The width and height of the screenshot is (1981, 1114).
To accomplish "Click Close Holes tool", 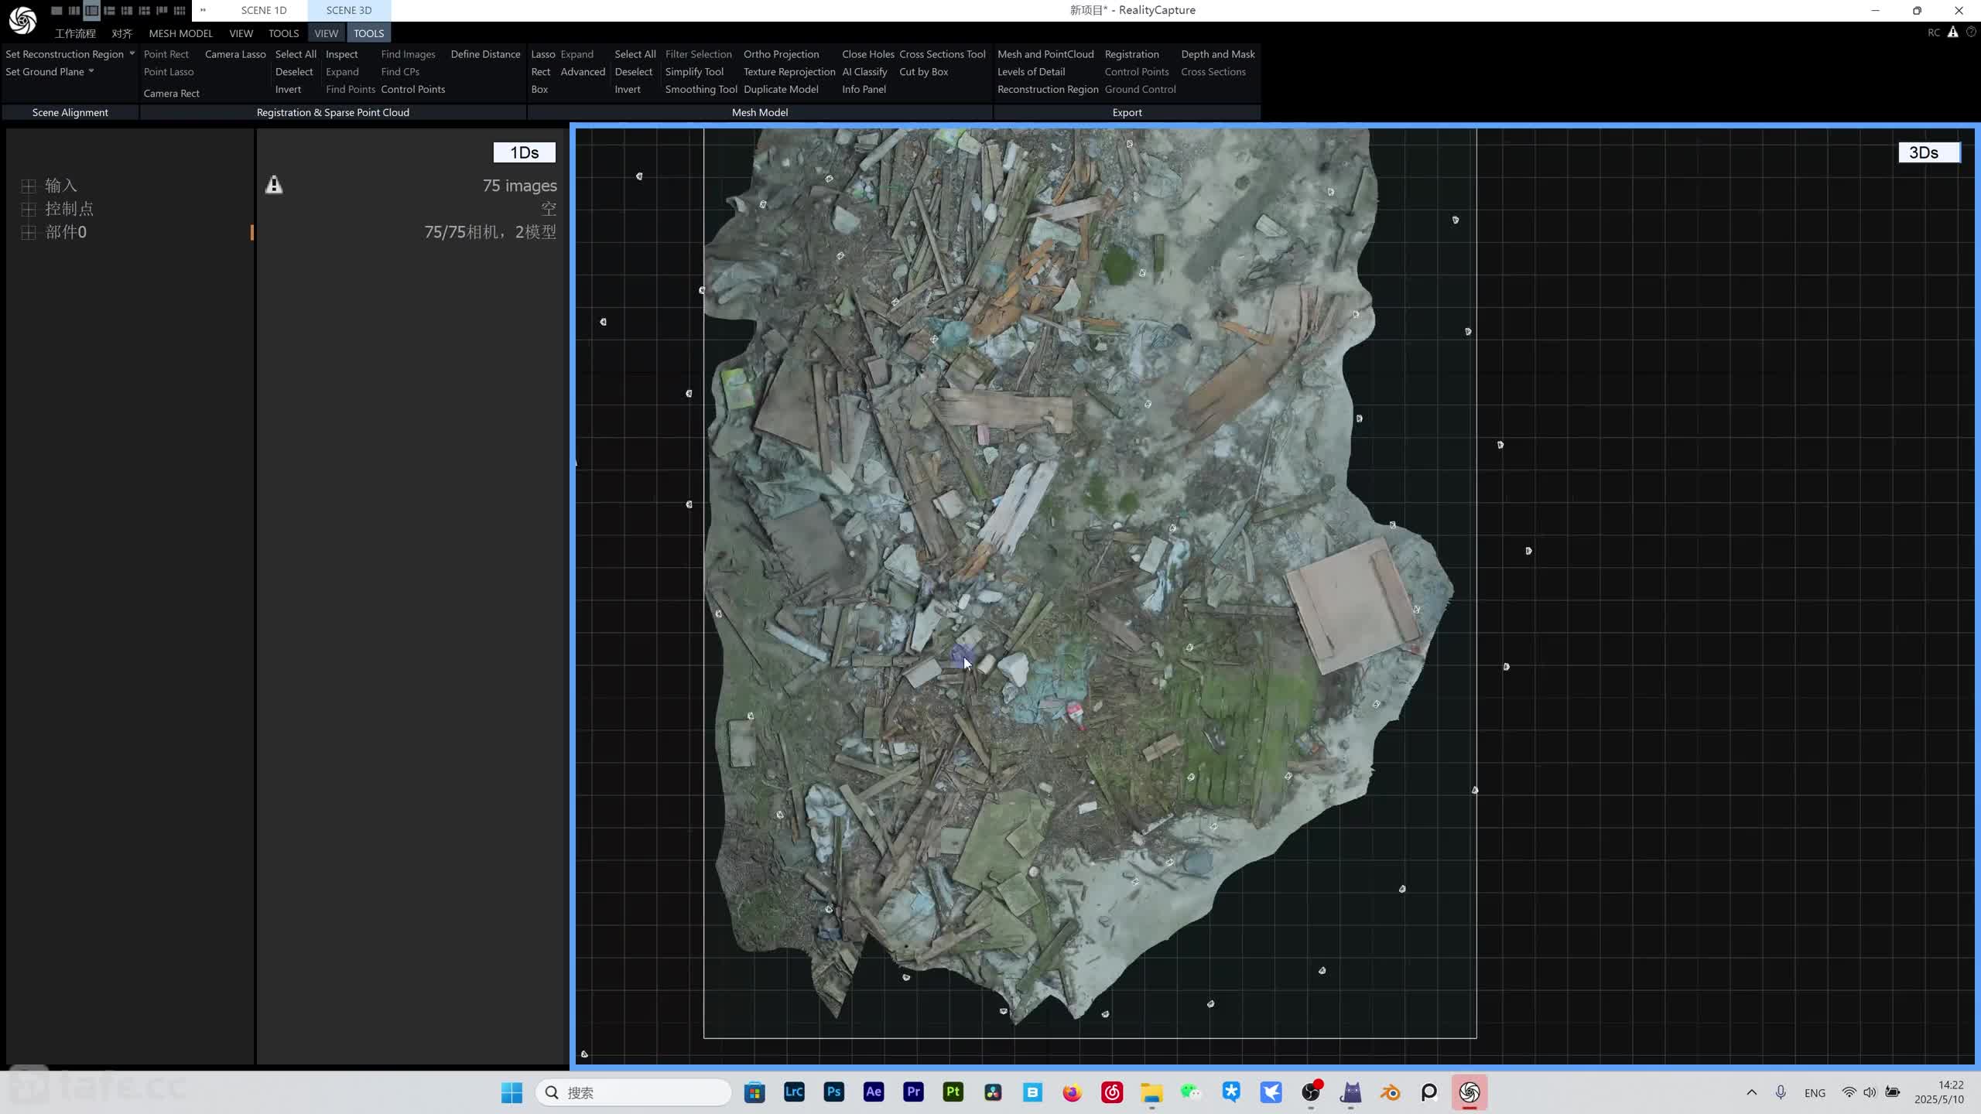I will coord(867,54).
